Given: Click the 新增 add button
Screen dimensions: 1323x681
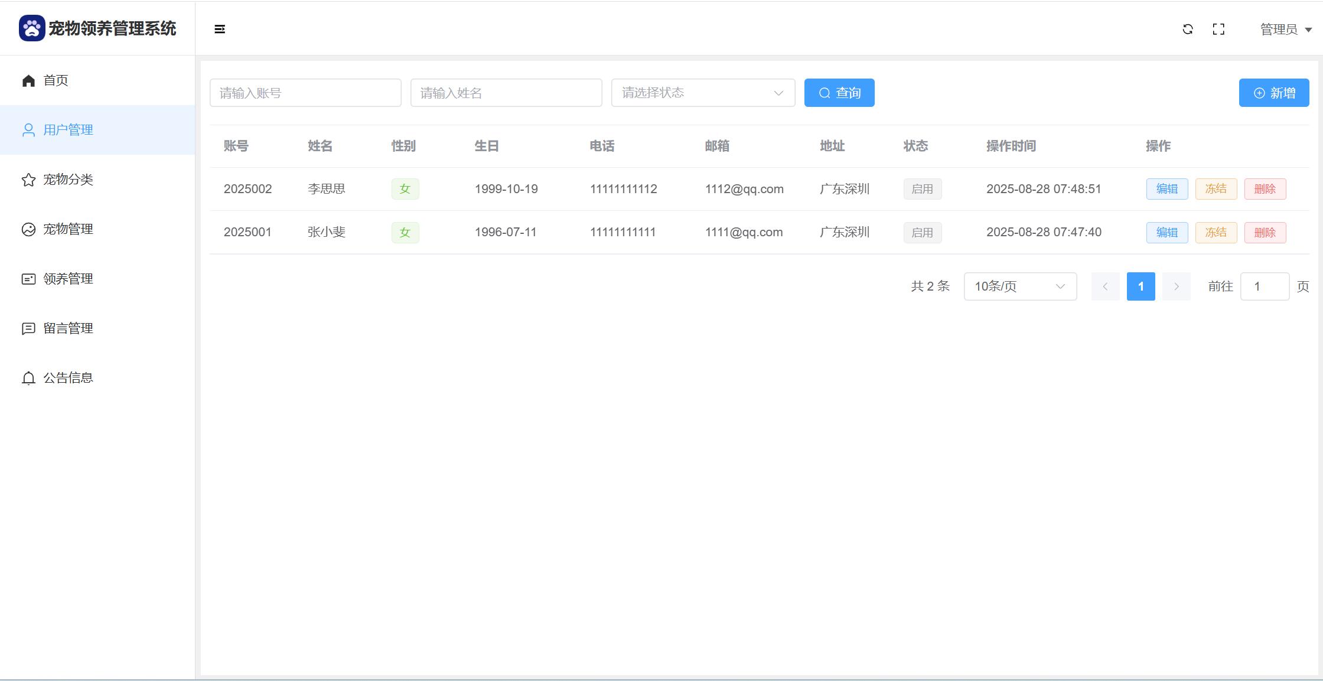Looking at the screenshot, I should click(1273, 93).
